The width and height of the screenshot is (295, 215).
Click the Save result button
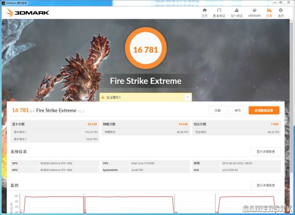[238, 110]
